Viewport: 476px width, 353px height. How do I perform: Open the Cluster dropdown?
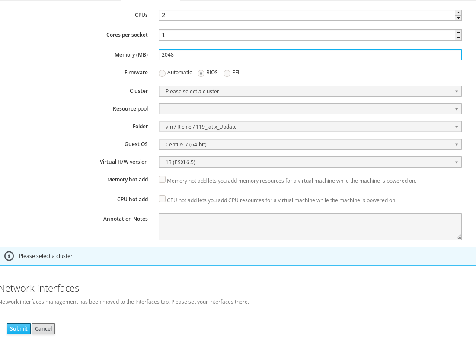[x=310, y=91]
